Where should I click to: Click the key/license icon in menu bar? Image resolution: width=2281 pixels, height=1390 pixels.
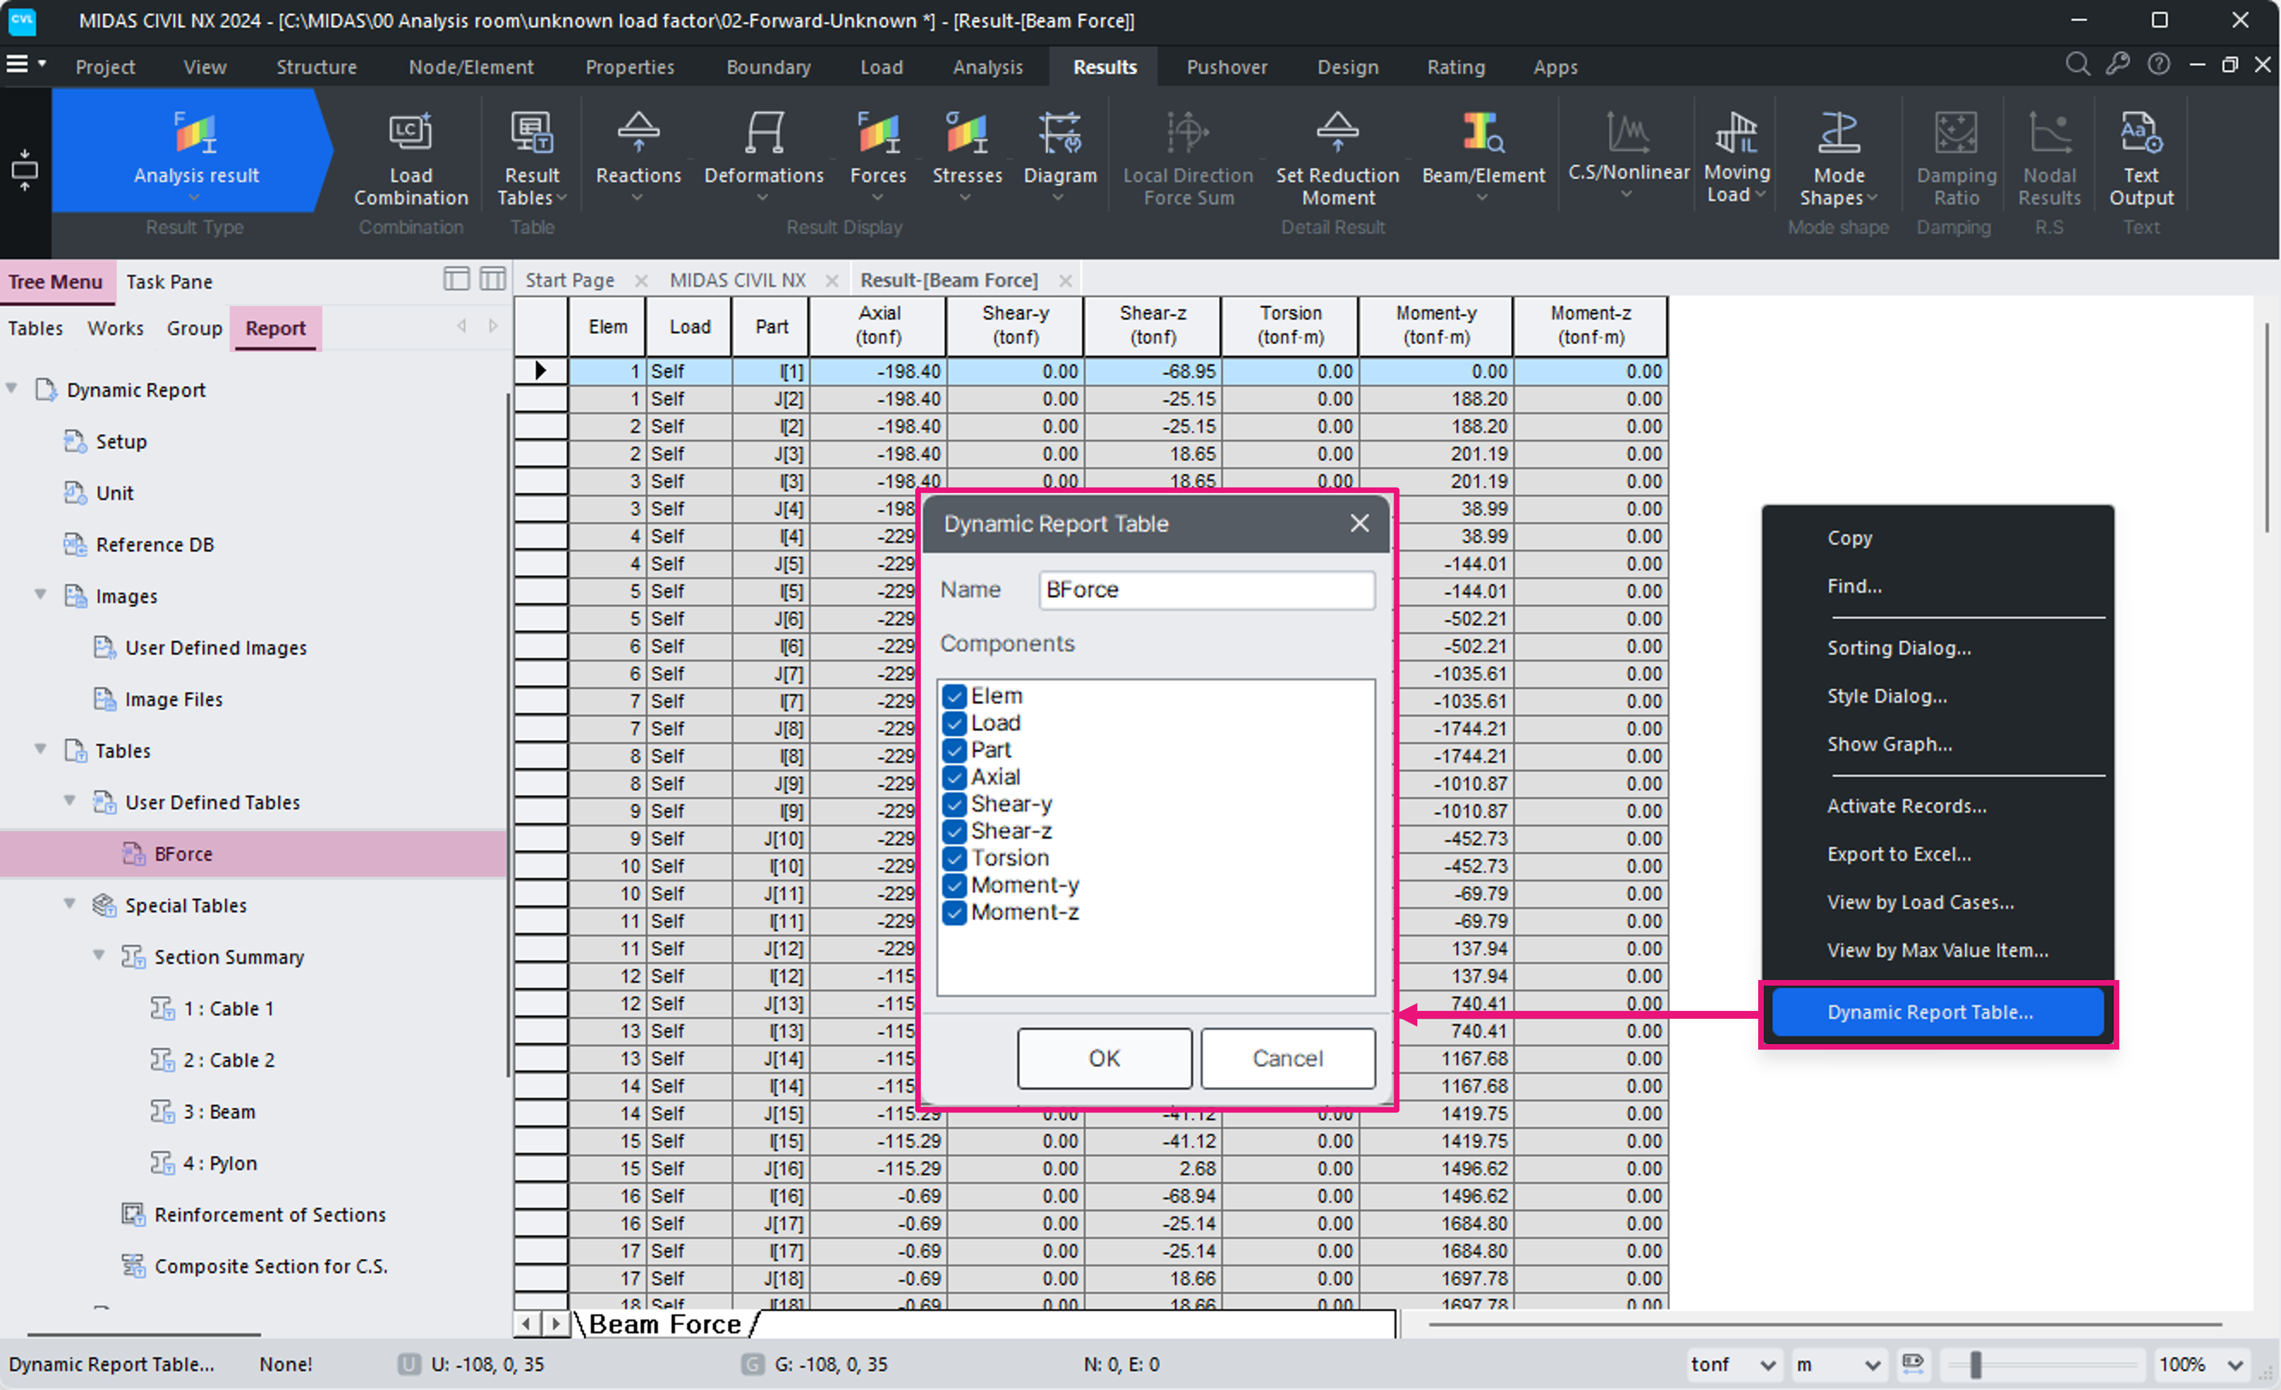click(2117, 65)
